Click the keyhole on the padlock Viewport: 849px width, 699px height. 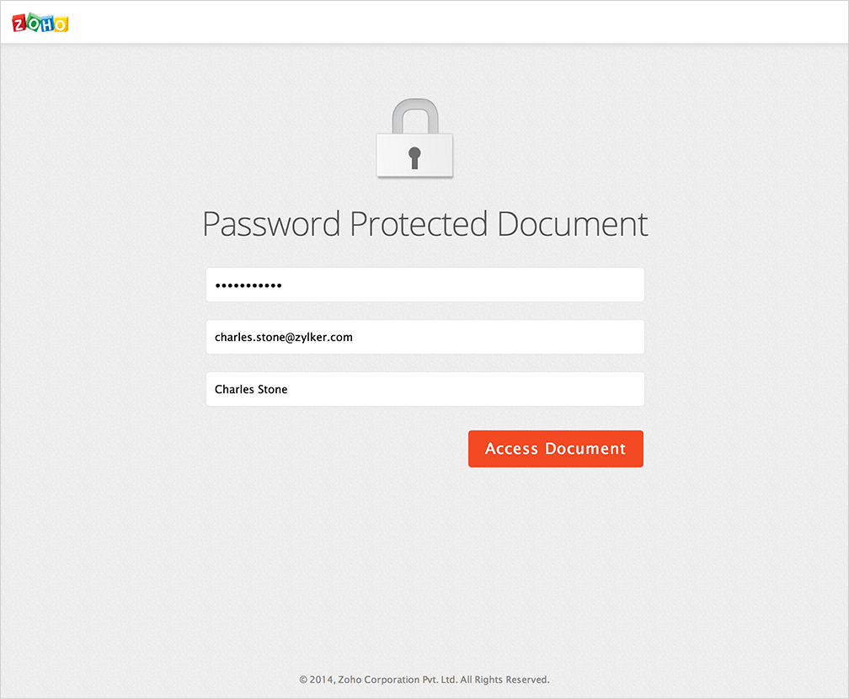pyautogui.click(x=414, y=157)
